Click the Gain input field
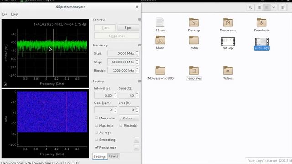The width and height of the screenshot is (292, 164). point(127,95)
